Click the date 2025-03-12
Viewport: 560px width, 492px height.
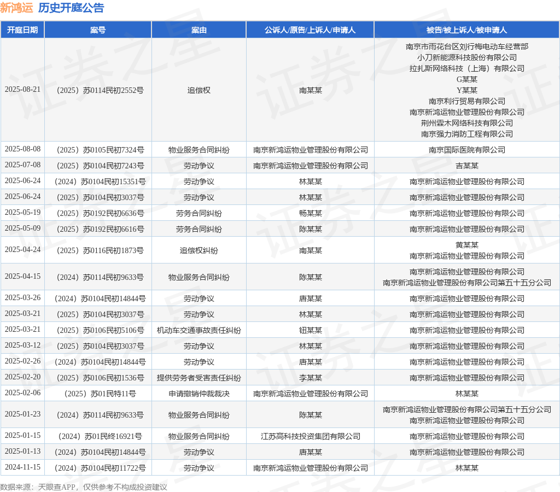click(22, 345)
